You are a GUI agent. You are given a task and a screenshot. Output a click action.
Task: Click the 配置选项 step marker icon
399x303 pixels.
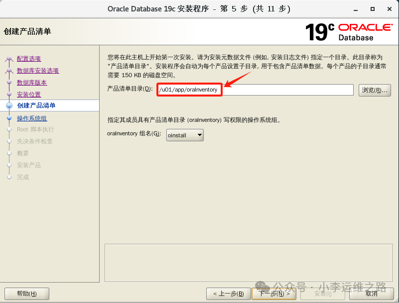pos(9,59)
